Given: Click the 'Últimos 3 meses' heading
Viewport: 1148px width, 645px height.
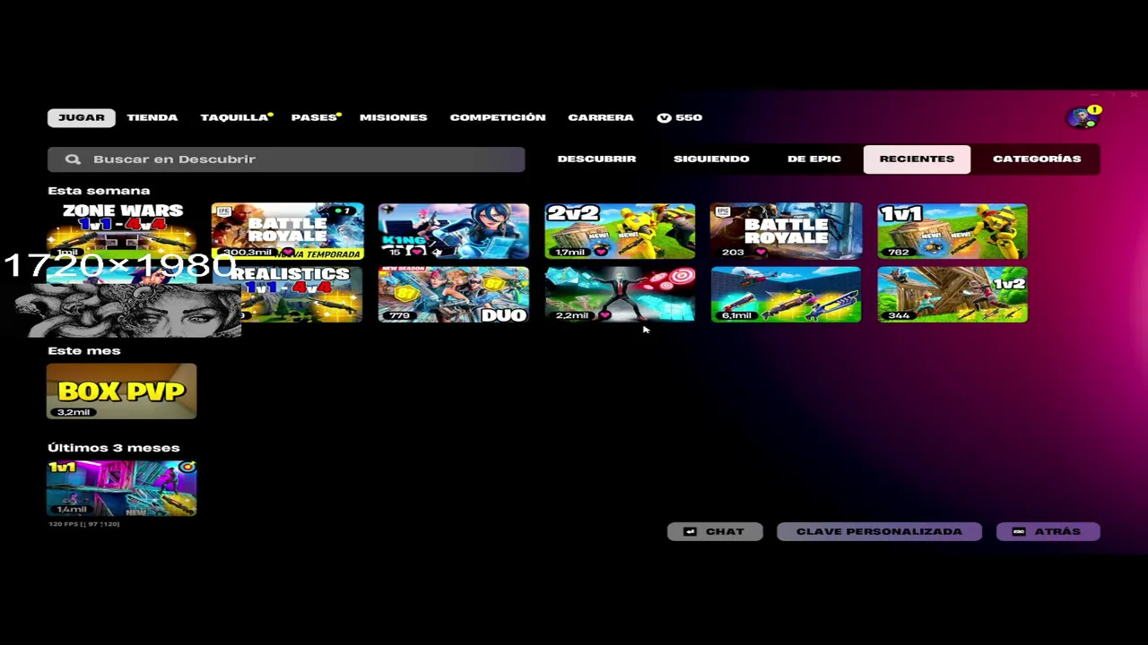Looking at the screenshot, I should coord(114,448).
